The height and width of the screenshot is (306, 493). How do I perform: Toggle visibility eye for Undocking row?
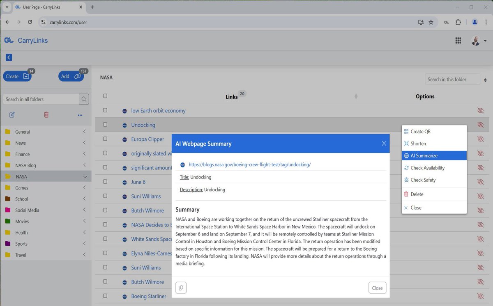click(x=480, y=125)
